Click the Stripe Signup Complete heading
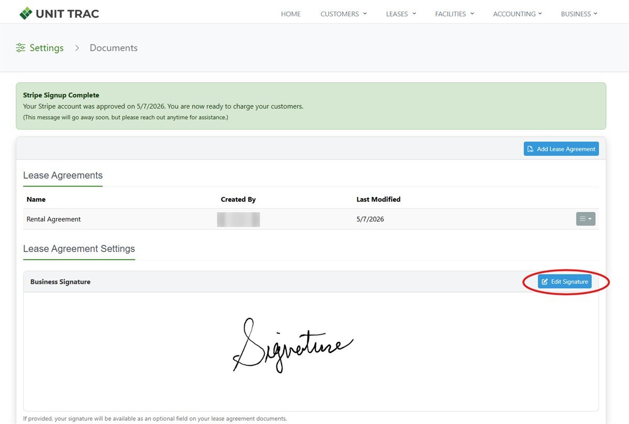Image resolution: width=629 pixels, height=424 pixels. pos(61,95)
